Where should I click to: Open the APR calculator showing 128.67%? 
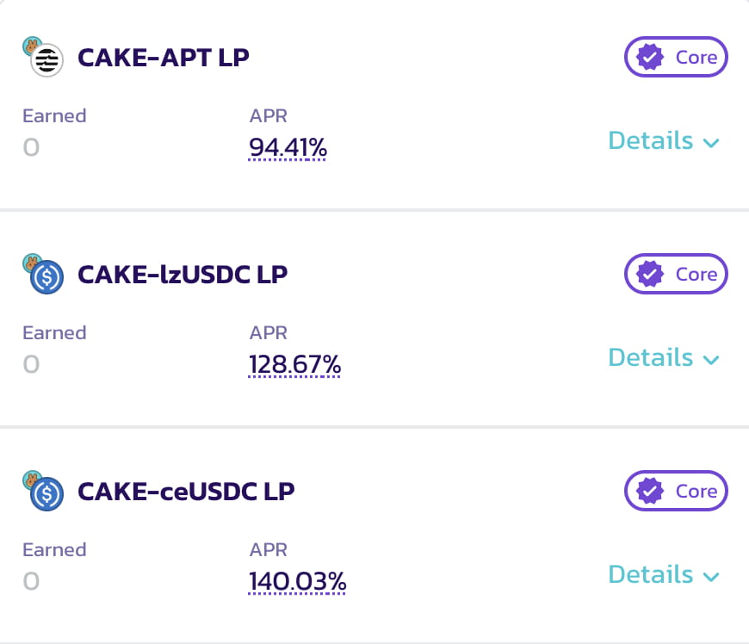[294, 364]
